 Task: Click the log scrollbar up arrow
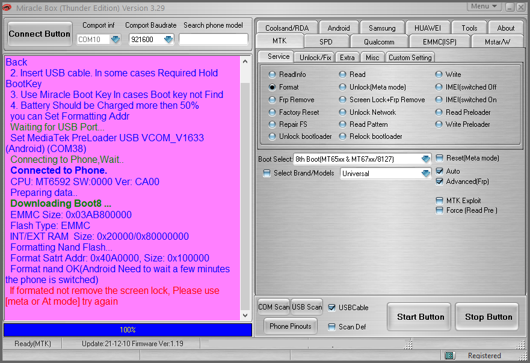point(245,61)
